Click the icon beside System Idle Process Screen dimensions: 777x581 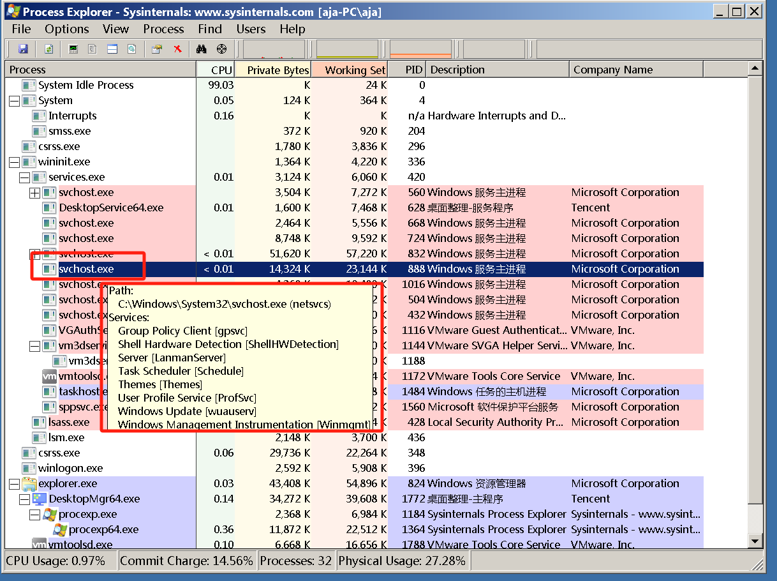click(29, 85)
